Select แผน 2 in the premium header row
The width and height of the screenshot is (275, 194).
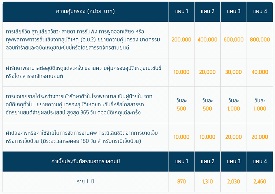(207, 161)
